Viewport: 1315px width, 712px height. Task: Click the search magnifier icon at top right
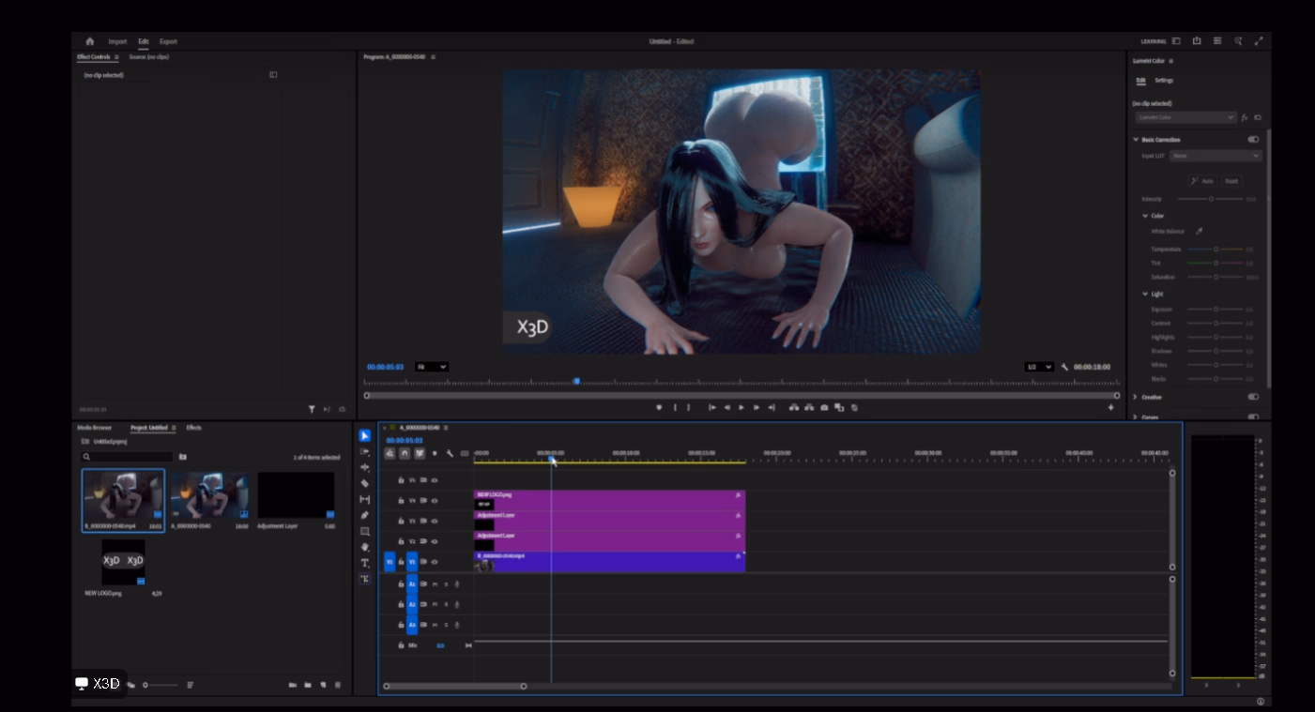[x=1238, y=41]
